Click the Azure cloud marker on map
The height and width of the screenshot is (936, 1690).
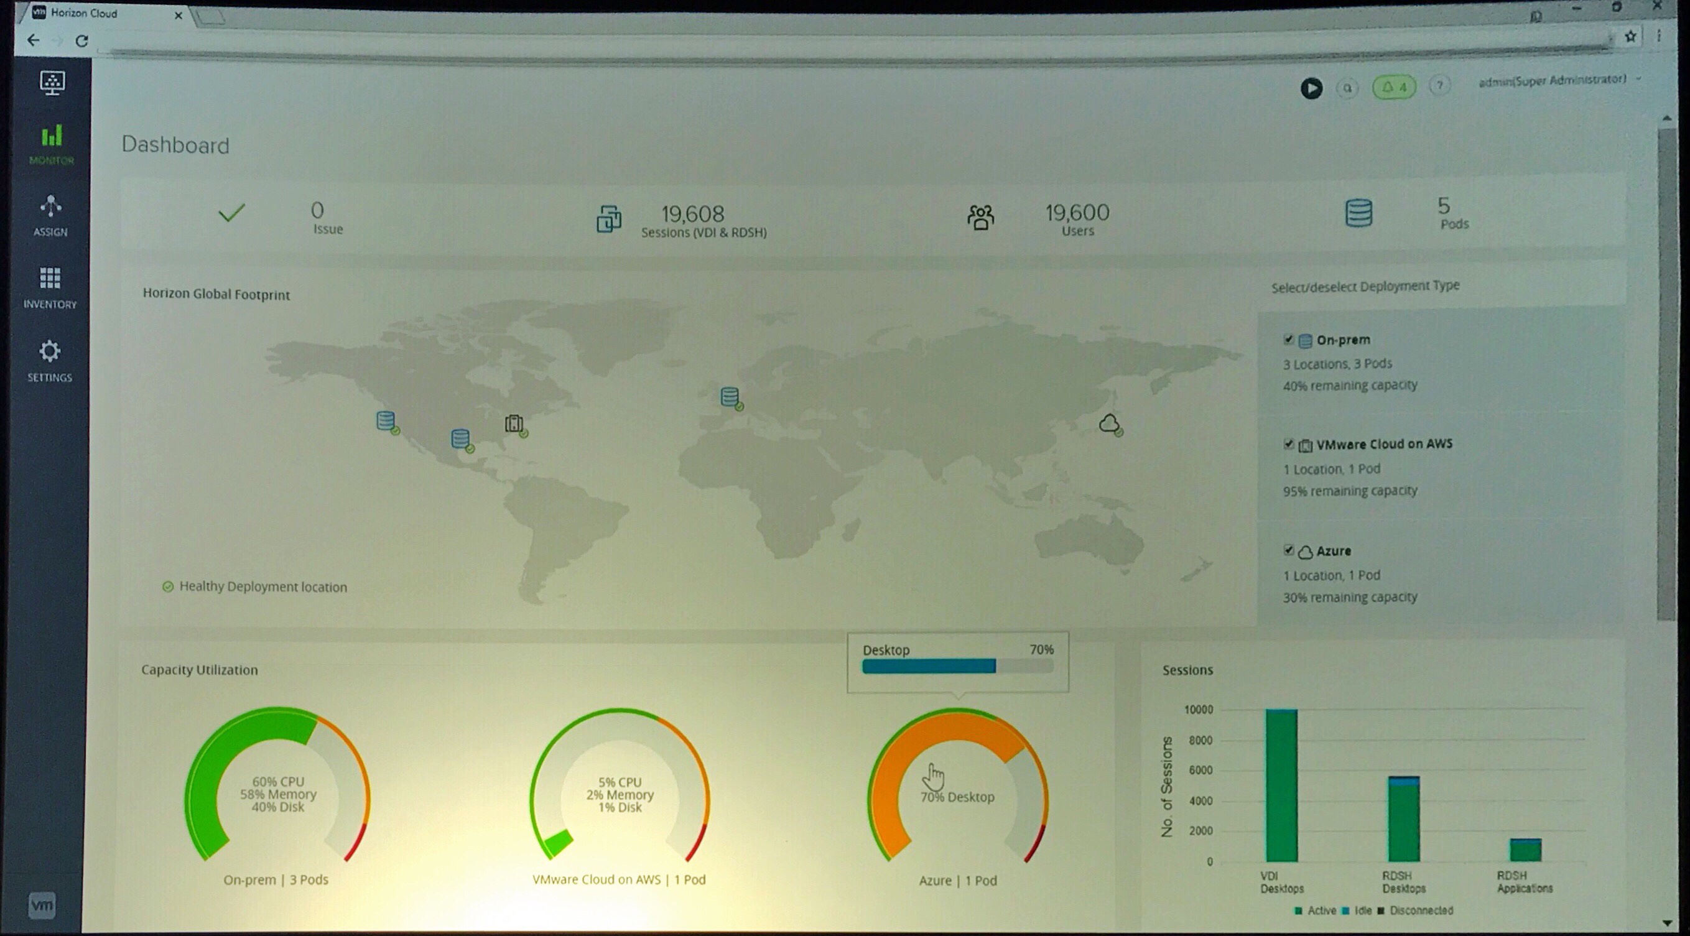coord(1110,424)
